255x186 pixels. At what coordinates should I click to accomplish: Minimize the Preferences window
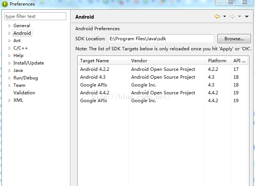click(x=221, y=3)
